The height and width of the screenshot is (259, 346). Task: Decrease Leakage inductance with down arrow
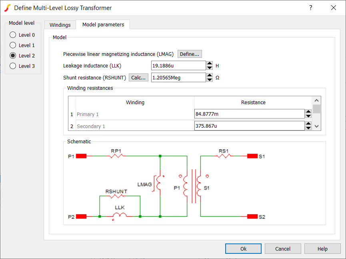210,68
